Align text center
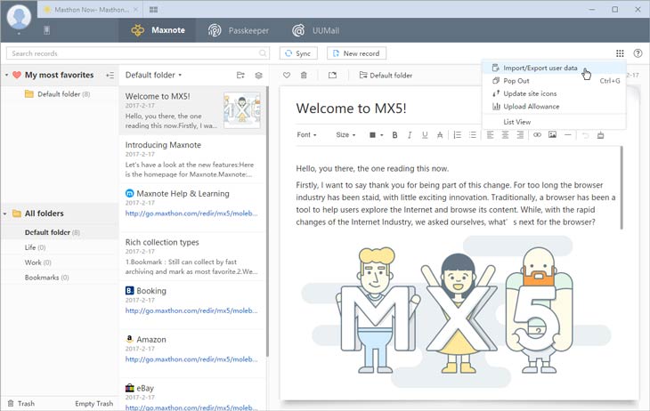 tap(505, 134)
